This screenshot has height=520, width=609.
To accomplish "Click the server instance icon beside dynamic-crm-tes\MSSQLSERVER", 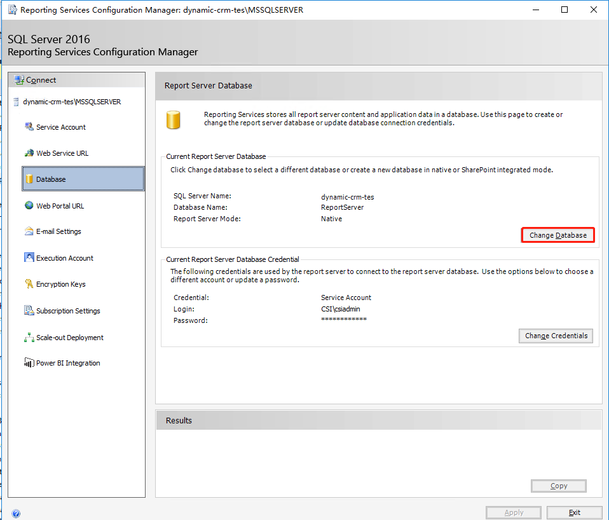I will (17, 102).
